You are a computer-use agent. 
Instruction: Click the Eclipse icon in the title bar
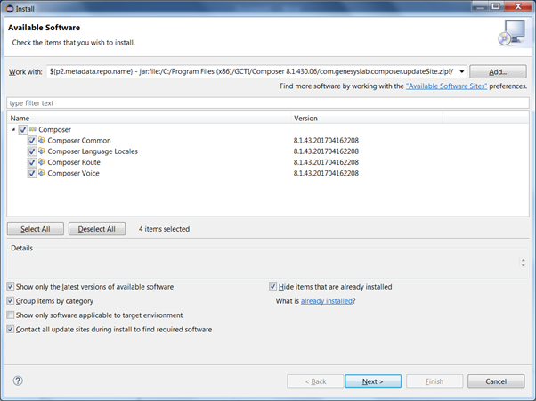coord(10,9)
